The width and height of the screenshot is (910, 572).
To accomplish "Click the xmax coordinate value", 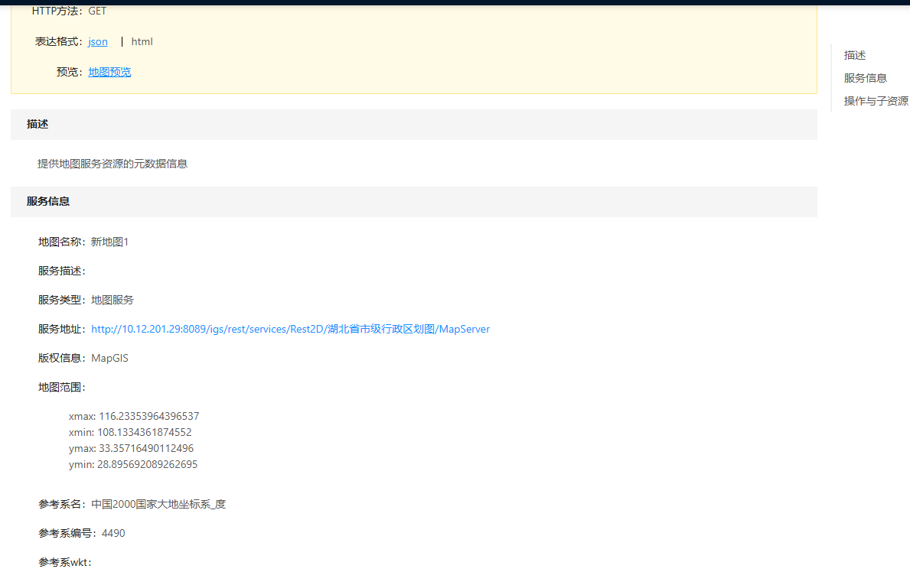I will (148, 416).
